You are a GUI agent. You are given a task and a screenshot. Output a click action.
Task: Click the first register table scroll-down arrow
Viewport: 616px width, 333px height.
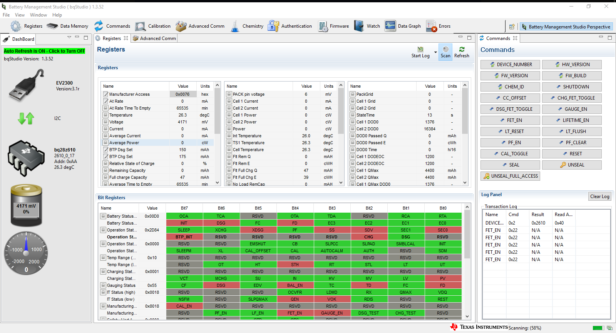(218, 183)
